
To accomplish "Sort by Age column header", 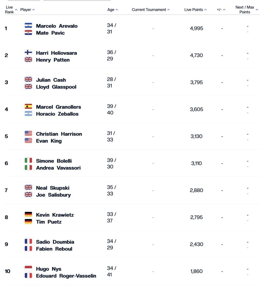I will click(112, 10).
